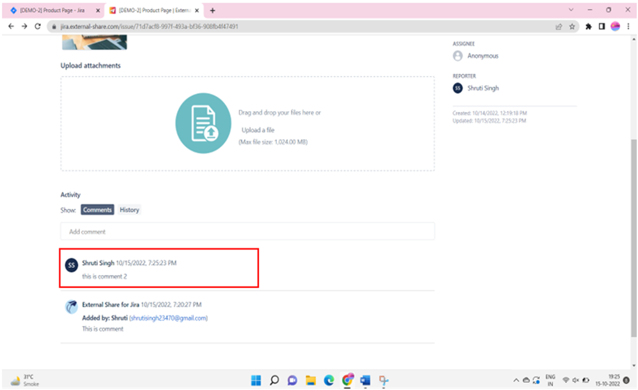Click the Created date text
This screenshot has width=638, height=390.
click(x=490, y=114)
